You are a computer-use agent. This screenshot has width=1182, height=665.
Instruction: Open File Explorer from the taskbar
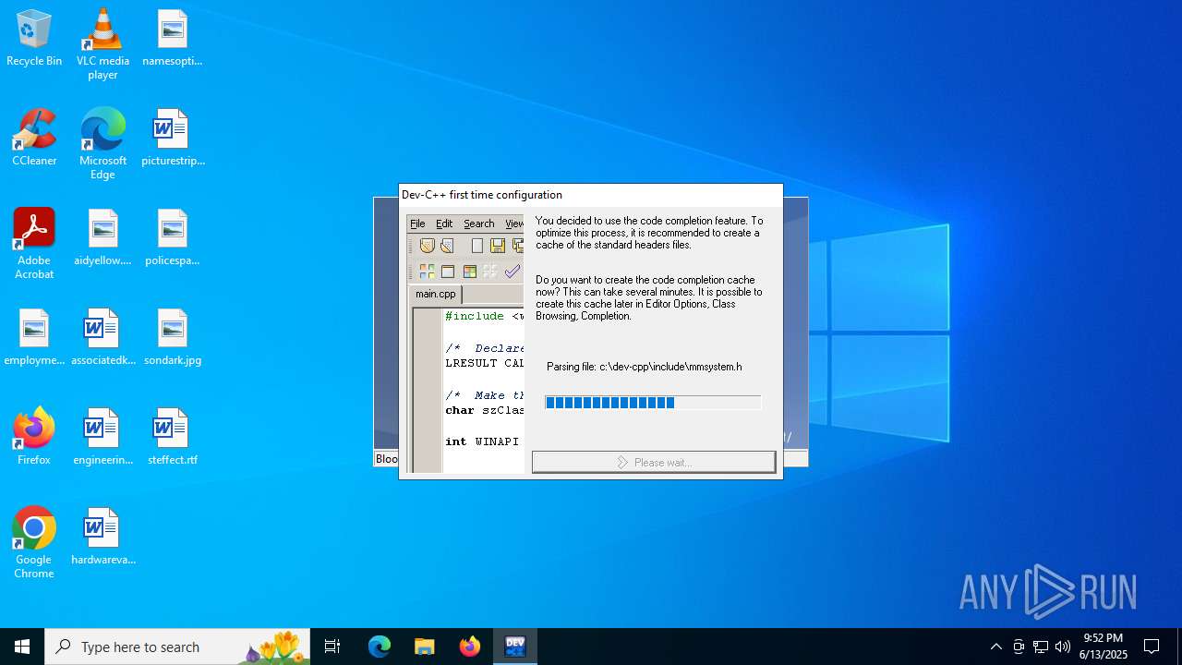425,647
